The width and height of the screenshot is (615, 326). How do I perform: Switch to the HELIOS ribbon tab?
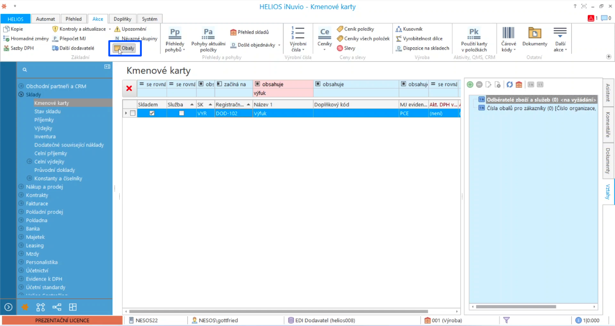click(15, 19)
